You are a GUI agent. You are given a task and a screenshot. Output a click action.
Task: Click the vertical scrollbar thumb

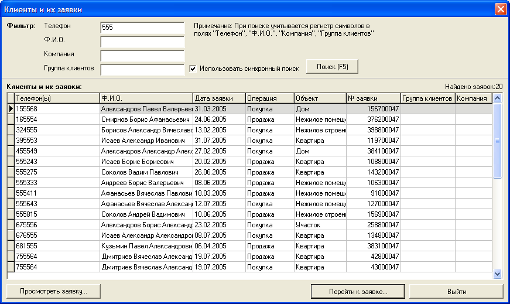[x=497, y=141]
